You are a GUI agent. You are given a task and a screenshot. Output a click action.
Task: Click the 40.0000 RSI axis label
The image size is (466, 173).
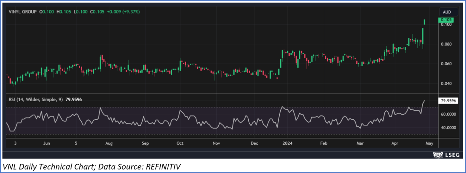[x=449, y=128]
